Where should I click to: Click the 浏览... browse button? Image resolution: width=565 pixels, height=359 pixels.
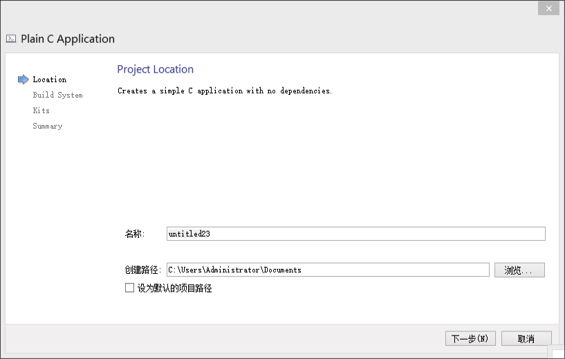pos(519,270)
